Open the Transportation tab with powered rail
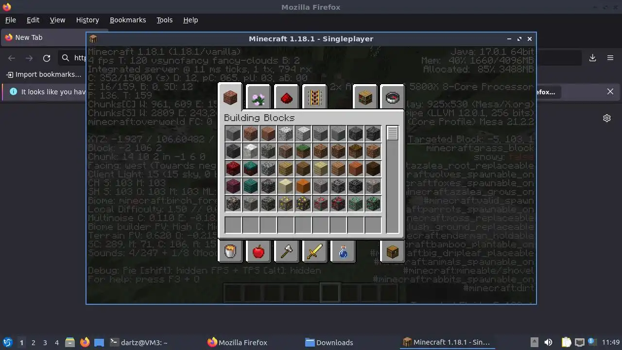The image size is (622, 350). click(314, 97)
